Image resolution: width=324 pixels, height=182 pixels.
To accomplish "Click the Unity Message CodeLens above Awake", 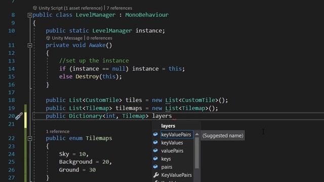I will (x=67, y=38).
